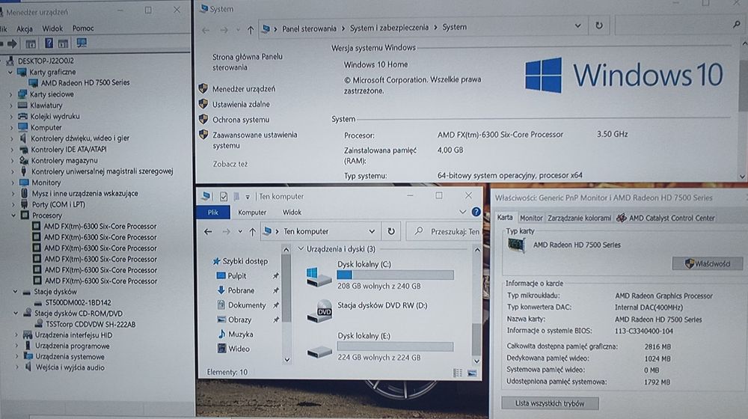Click System i zabezpieczenia breadcrumb
Image resolution: width=748 pixels, height=419 pixels.
coord(389,28)
